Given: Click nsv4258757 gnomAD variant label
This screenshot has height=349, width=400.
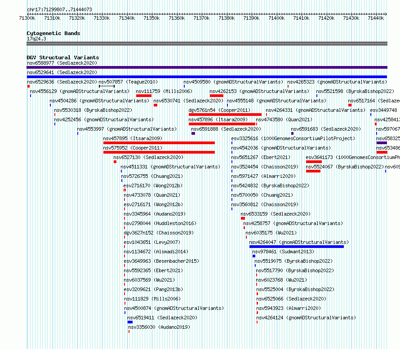Looking at the screenshot, I should (x=293, y=223).
